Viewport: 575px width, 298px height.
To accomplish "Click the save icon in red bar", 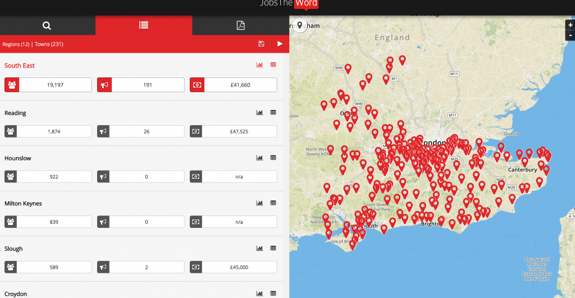I will pos(261,44).
